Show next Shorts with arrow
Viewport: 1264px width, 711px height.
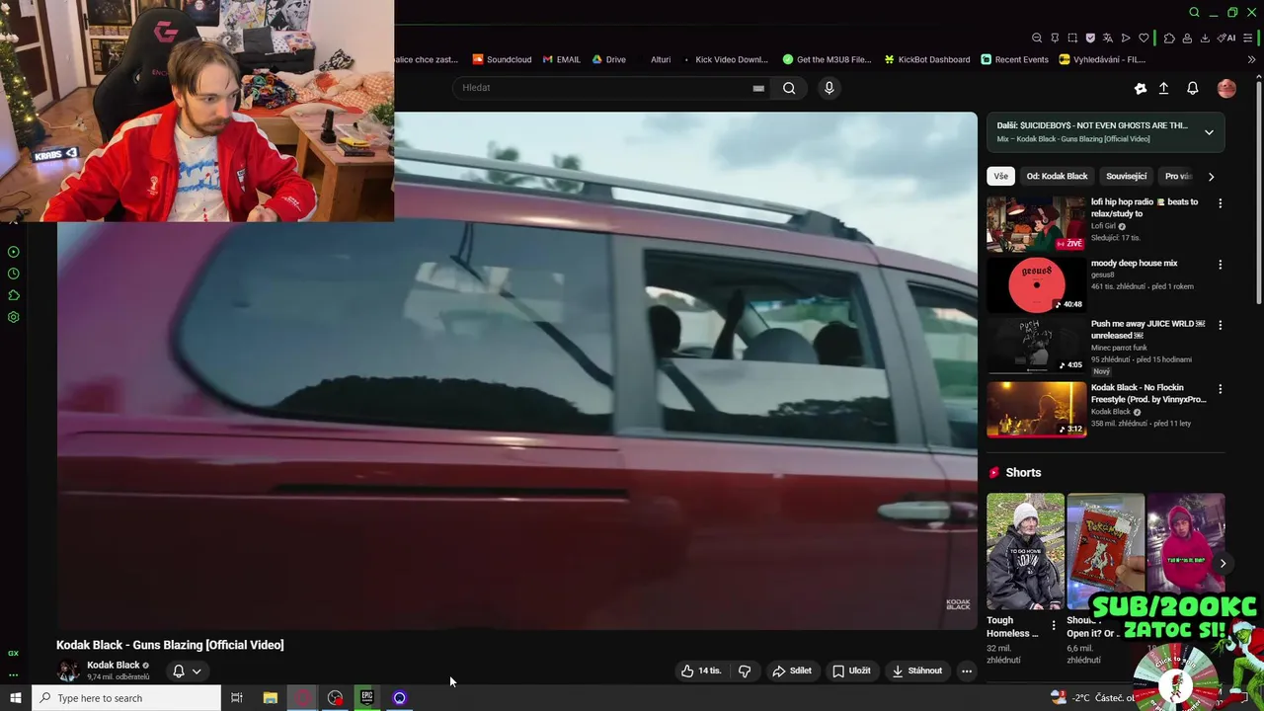coord(1223,563)
